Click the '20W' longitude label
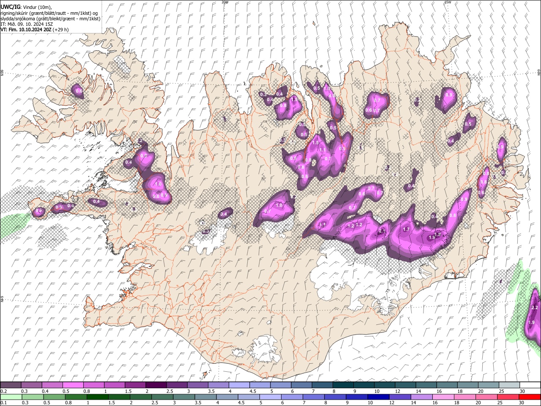The image size is (541, 406). (x=225, y=2)
